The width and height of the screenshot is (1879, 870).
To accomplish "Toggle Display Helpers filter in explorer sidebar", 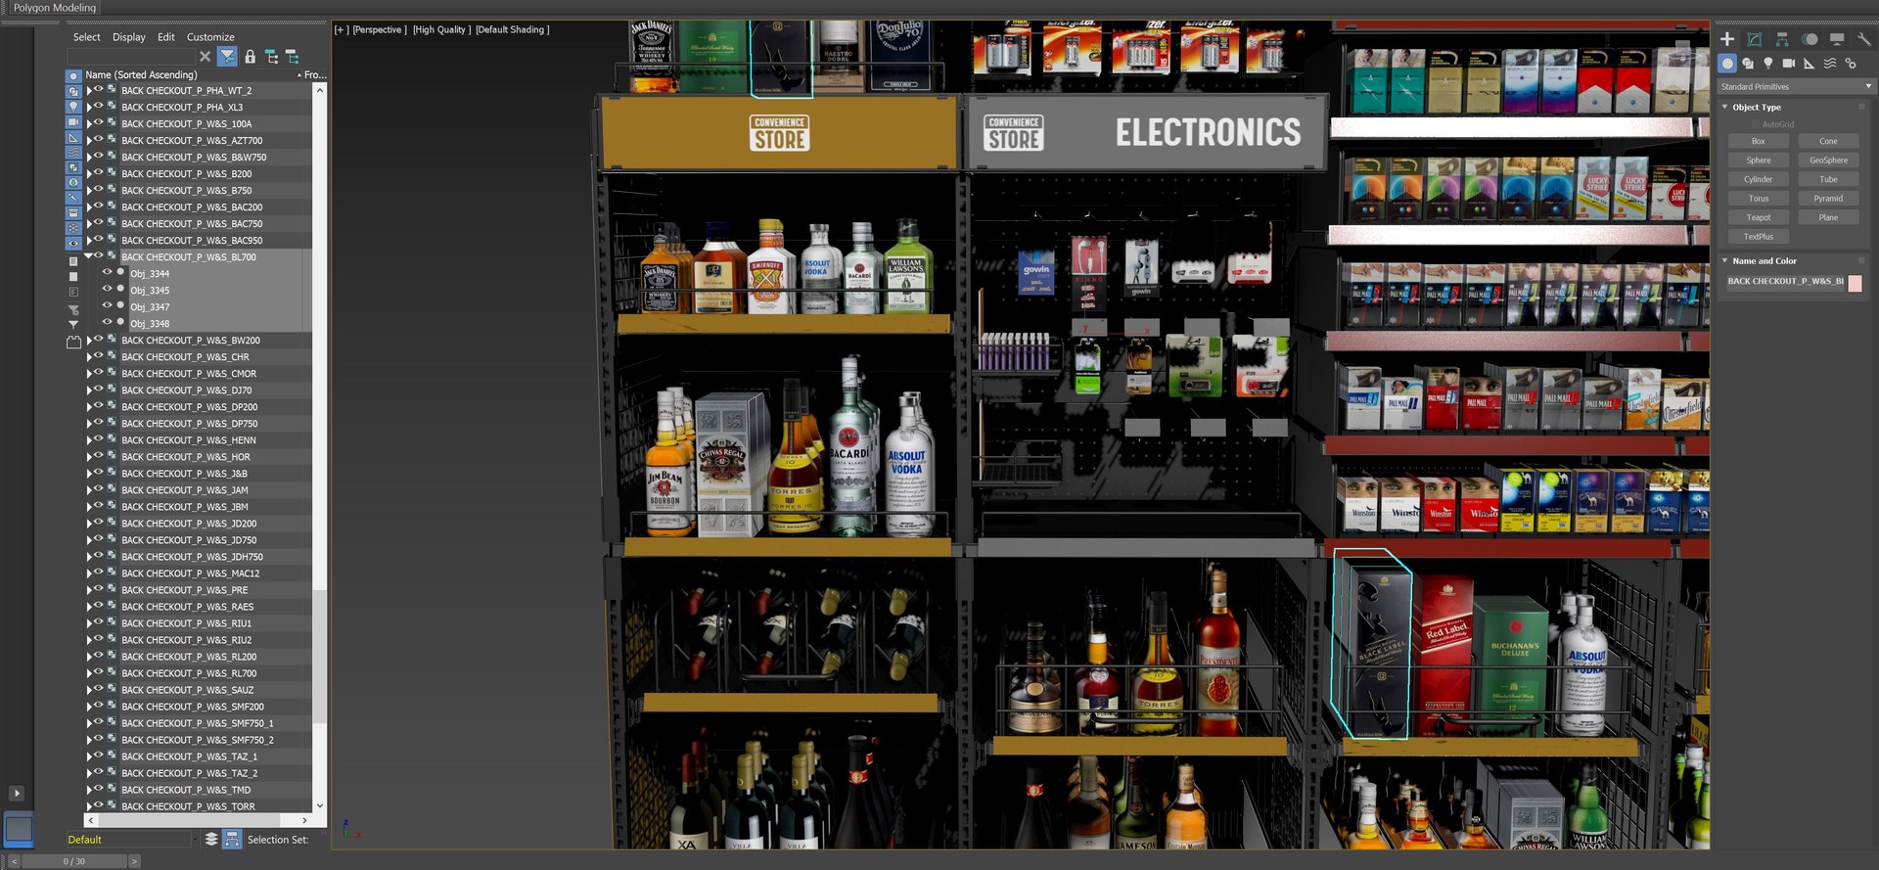I will (73, 137).
